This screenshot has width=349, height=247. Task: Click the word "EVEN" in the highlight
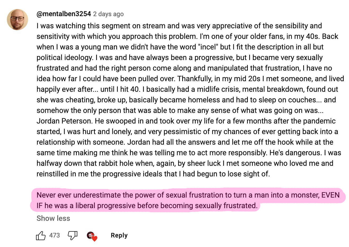coord(330,195)
